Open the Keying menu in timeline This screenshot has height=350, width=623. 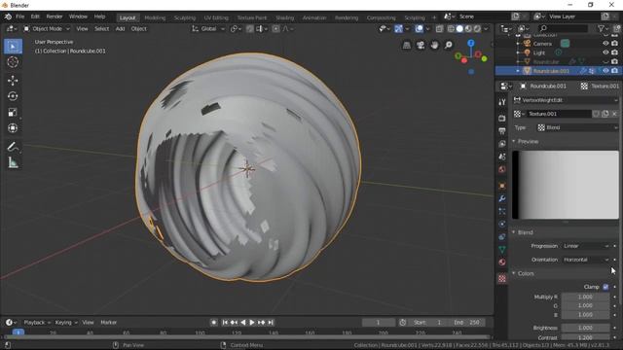coord(65,322)
